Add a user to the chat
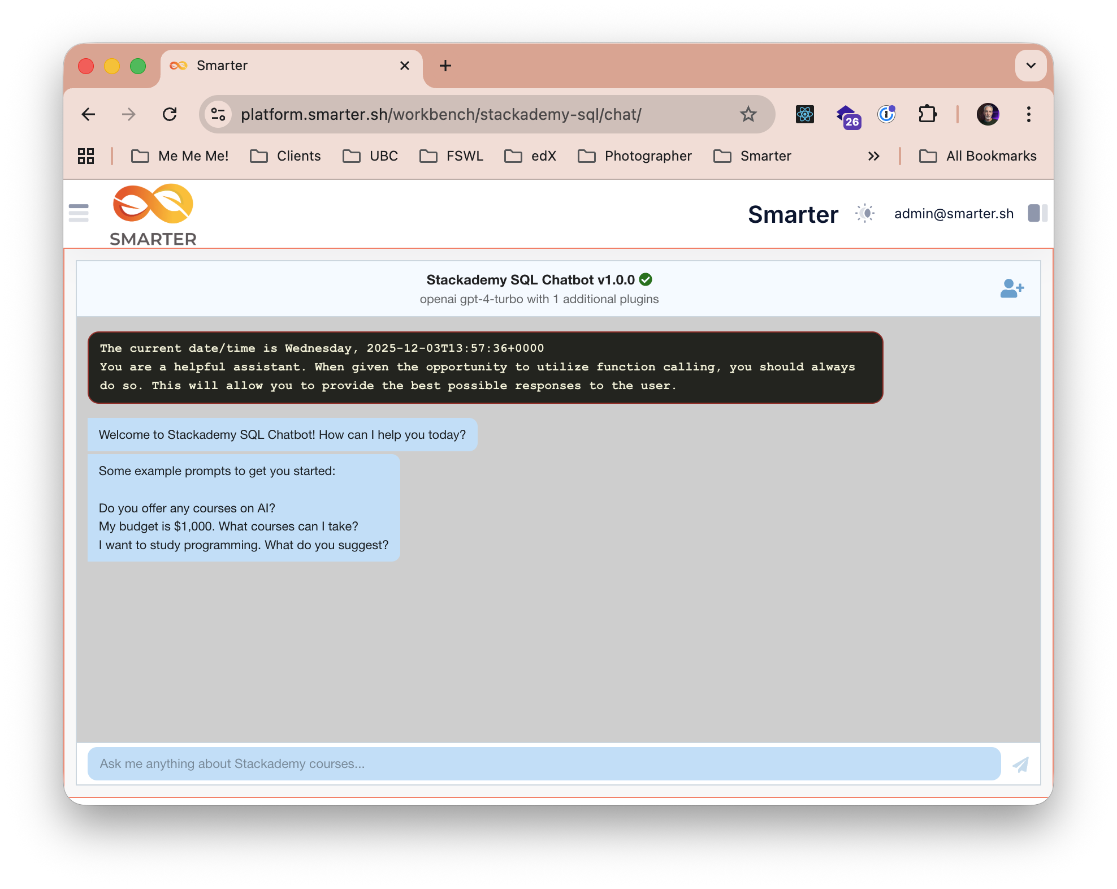Screen dimensions: 1117x889 pos(1012,288)
